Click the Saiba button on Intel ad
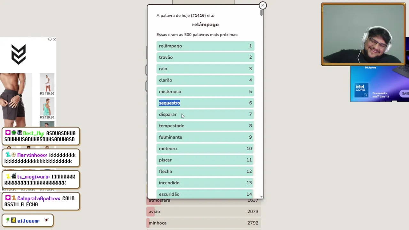 click(x=405, y=93)
